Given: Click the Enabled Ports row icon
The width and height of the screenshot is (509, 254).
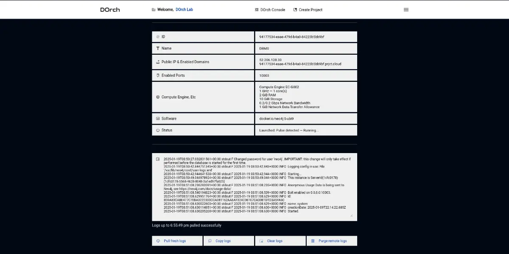Looking at the screenshot, I should pos(158,75).
